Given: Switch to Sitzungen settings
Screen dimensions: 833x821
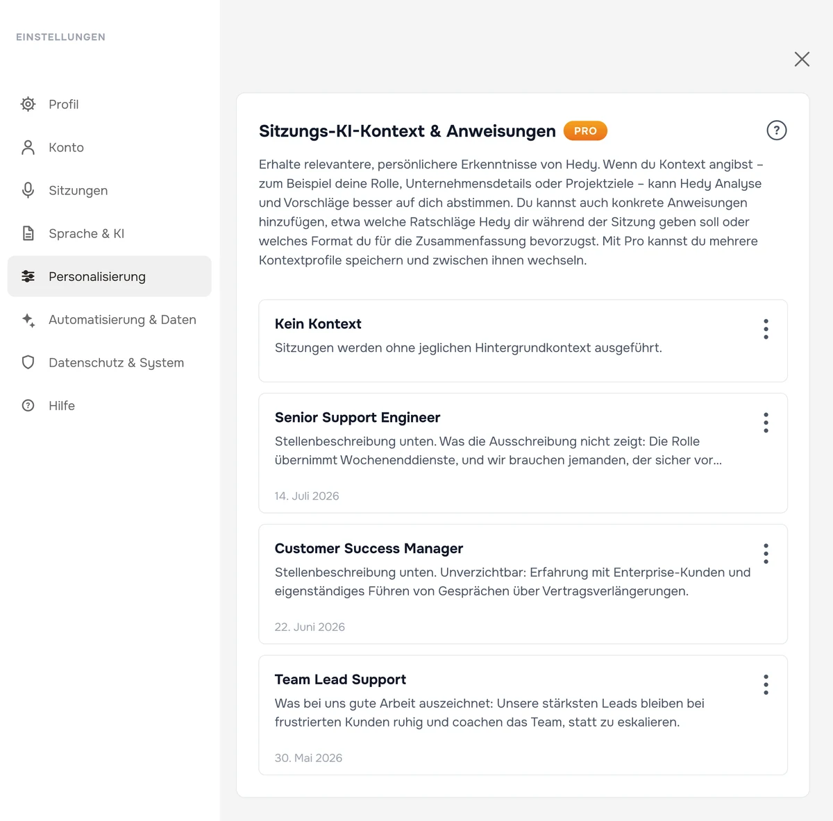Looking at the screenshot, I should click(x=109, y=190).
